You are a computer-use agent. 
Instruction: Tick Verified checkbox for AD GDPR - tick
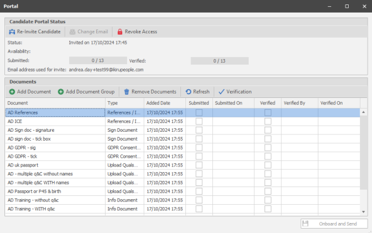[268, 156]
